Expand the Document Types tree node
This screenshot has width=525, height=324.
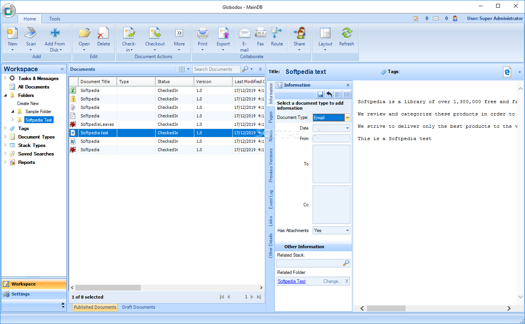coord(6,137)
